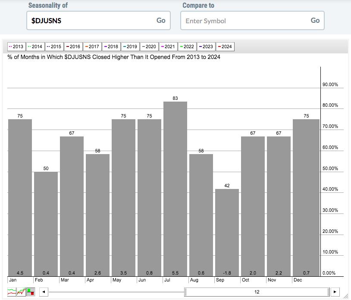Click the resize grip in the chart corner
The image size is (351, 300).
point(346,297)
